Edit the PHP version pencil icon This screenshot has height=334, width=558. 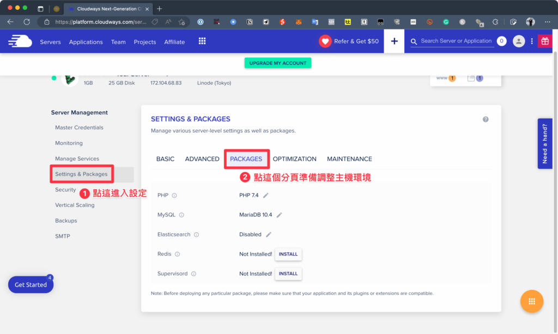(265, 195)
